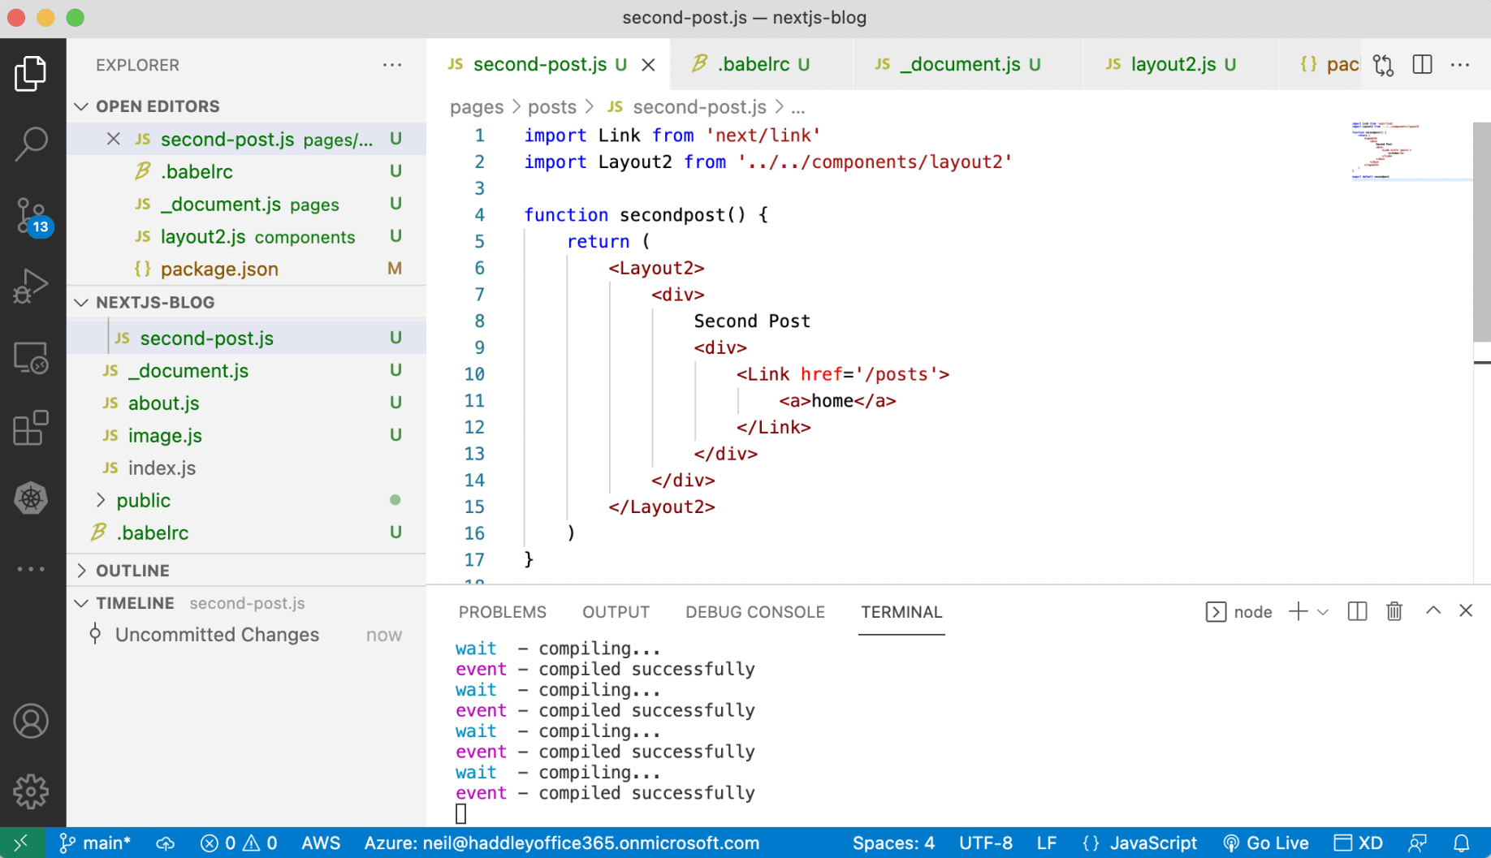This screenshot has width=1491, height=858.
Task: Click the main* git branch indicator
Action: pos(96,843)
